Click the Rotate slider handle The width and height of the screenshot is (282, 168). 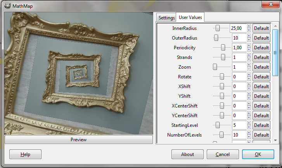click(222, 77)
